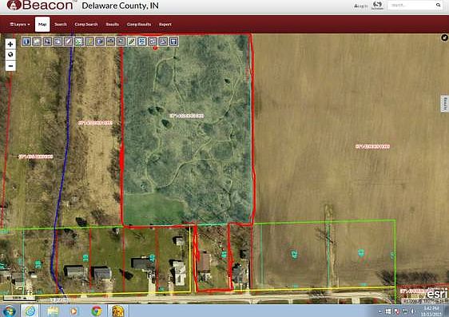Screen dimensions: 449x317
Task: Open the Results tab in maroon menu bar
Action: pyautogui.click(x=112, y=24)
